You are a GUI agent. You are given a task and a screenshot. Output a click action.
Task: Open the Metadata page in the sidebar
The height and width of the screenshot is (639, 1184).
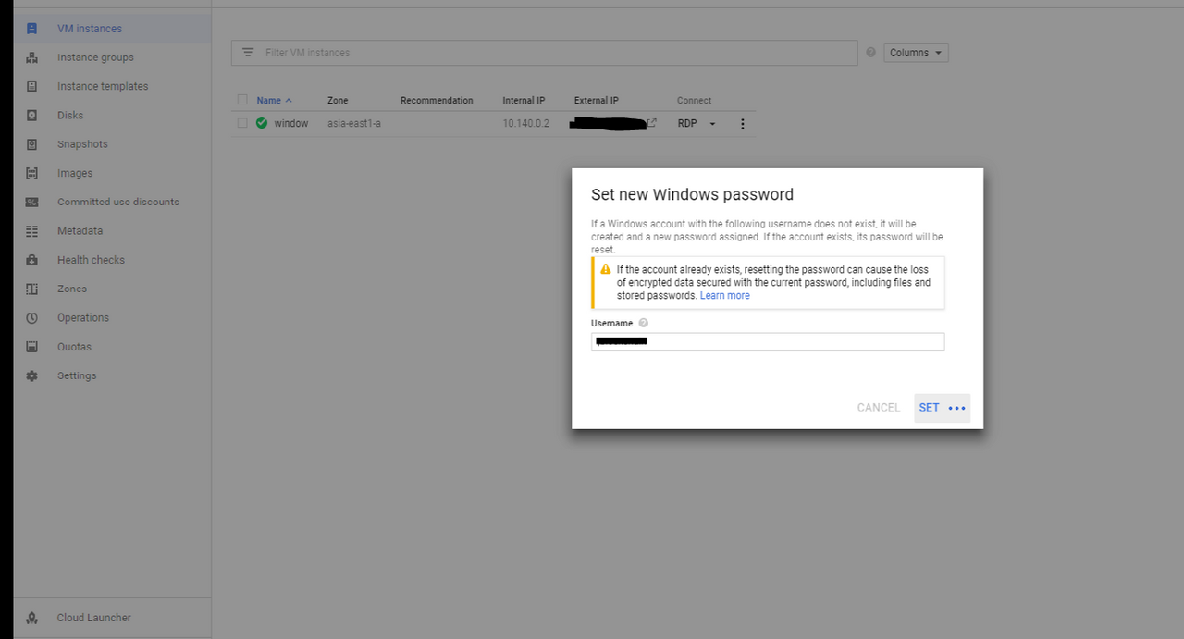(x=80, y=231)
